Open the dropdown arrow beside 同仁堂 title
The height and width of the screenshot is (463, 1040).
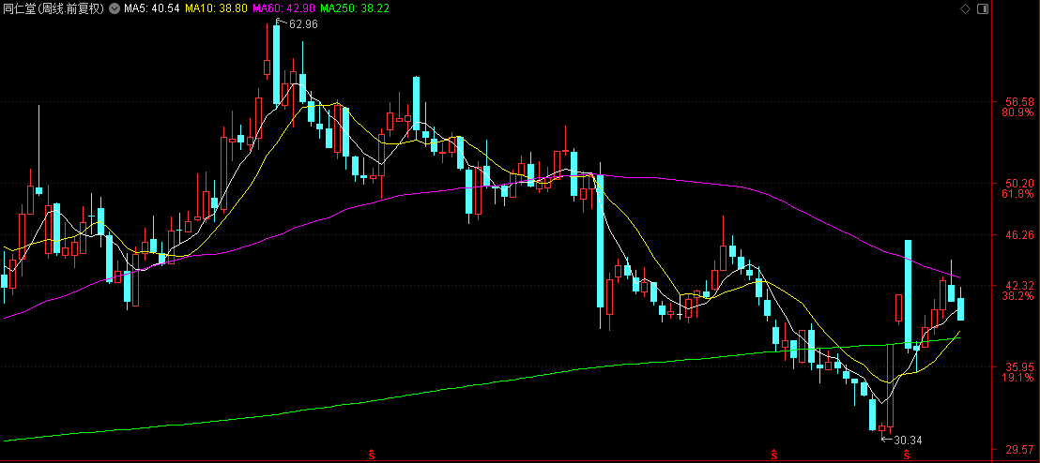[x=115, y=8]
